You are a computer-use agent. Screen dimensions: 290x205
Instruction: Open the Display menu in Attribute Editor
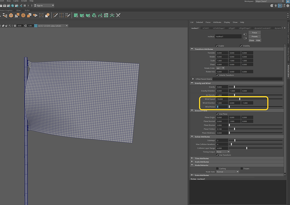[227, 22]
